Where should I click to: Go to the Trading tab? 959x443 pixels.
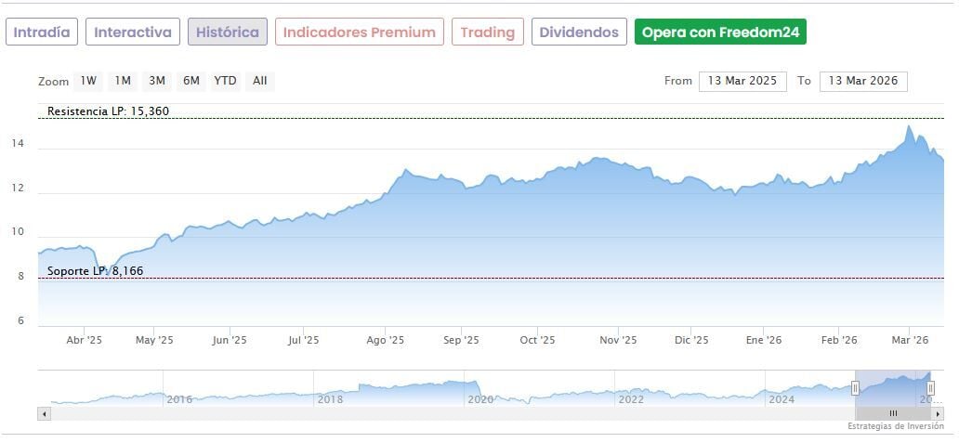coord(488,33)
